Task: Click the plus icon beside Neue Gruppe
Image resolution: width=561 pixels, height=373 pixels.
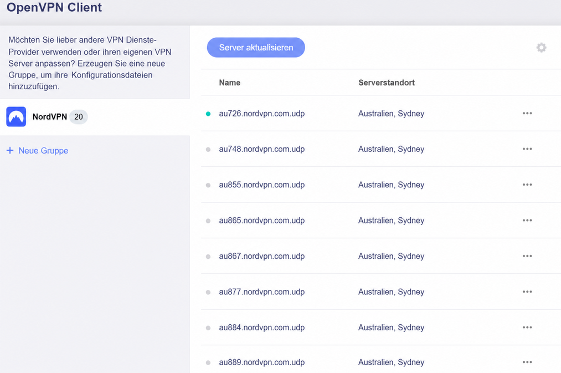Action: 10,150
